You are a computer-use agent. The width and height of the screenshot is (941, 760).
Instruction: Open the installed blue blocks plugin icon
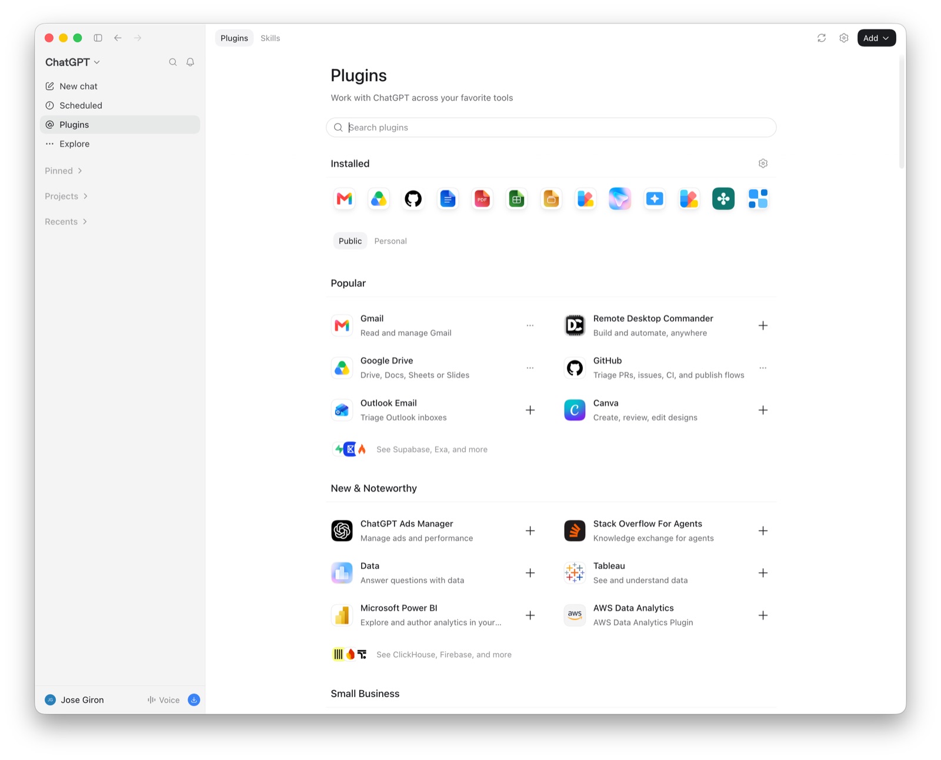pos(758,199)
